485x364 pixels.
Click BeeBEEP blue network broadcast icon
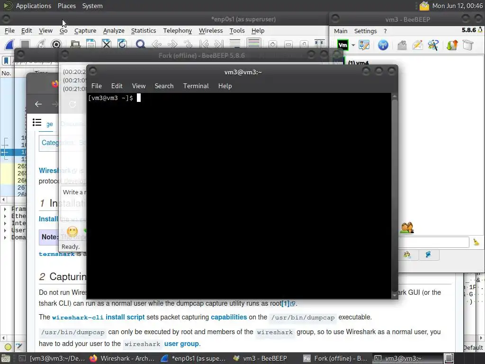click(383, 45)
